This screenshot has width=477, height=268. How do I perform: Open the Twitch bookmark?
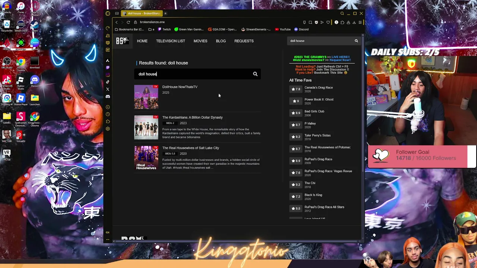pos(164,29)
